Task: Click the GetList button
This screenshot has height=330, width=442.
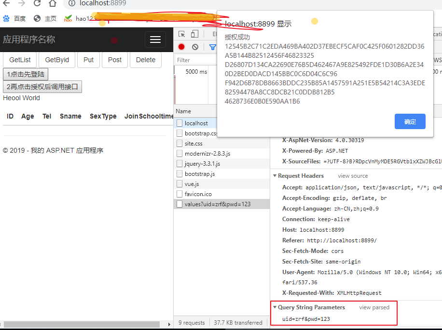Action: pos(20,60)
